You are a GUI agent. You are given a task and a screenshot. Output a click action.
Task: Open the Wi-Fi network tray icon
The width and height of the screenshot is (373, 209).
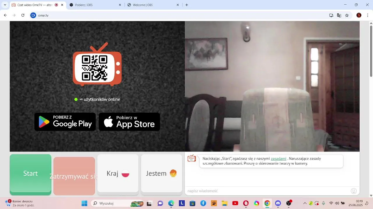(331, 203)
